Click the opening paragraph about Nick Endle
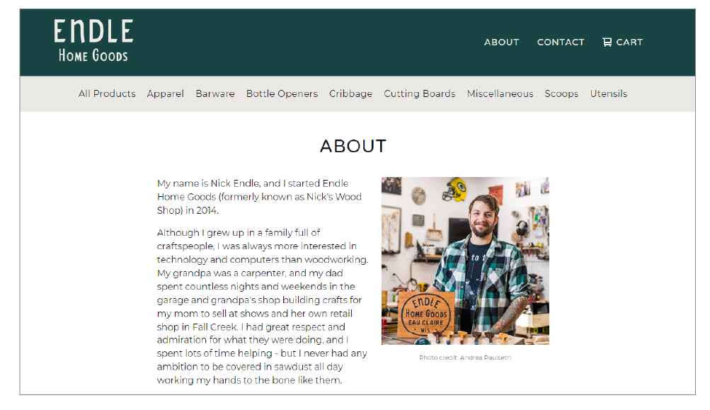This screenshot has width=710, height=410. pyautogui.click(x=260, y=197)
